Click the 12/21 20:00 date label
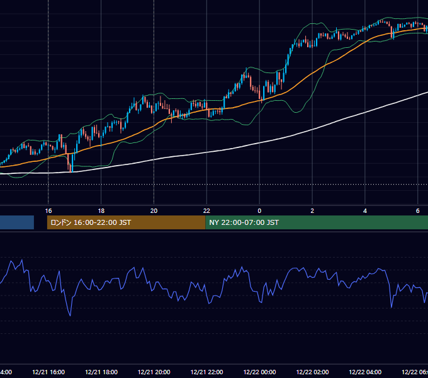428x378 pixels. [154, 372]
